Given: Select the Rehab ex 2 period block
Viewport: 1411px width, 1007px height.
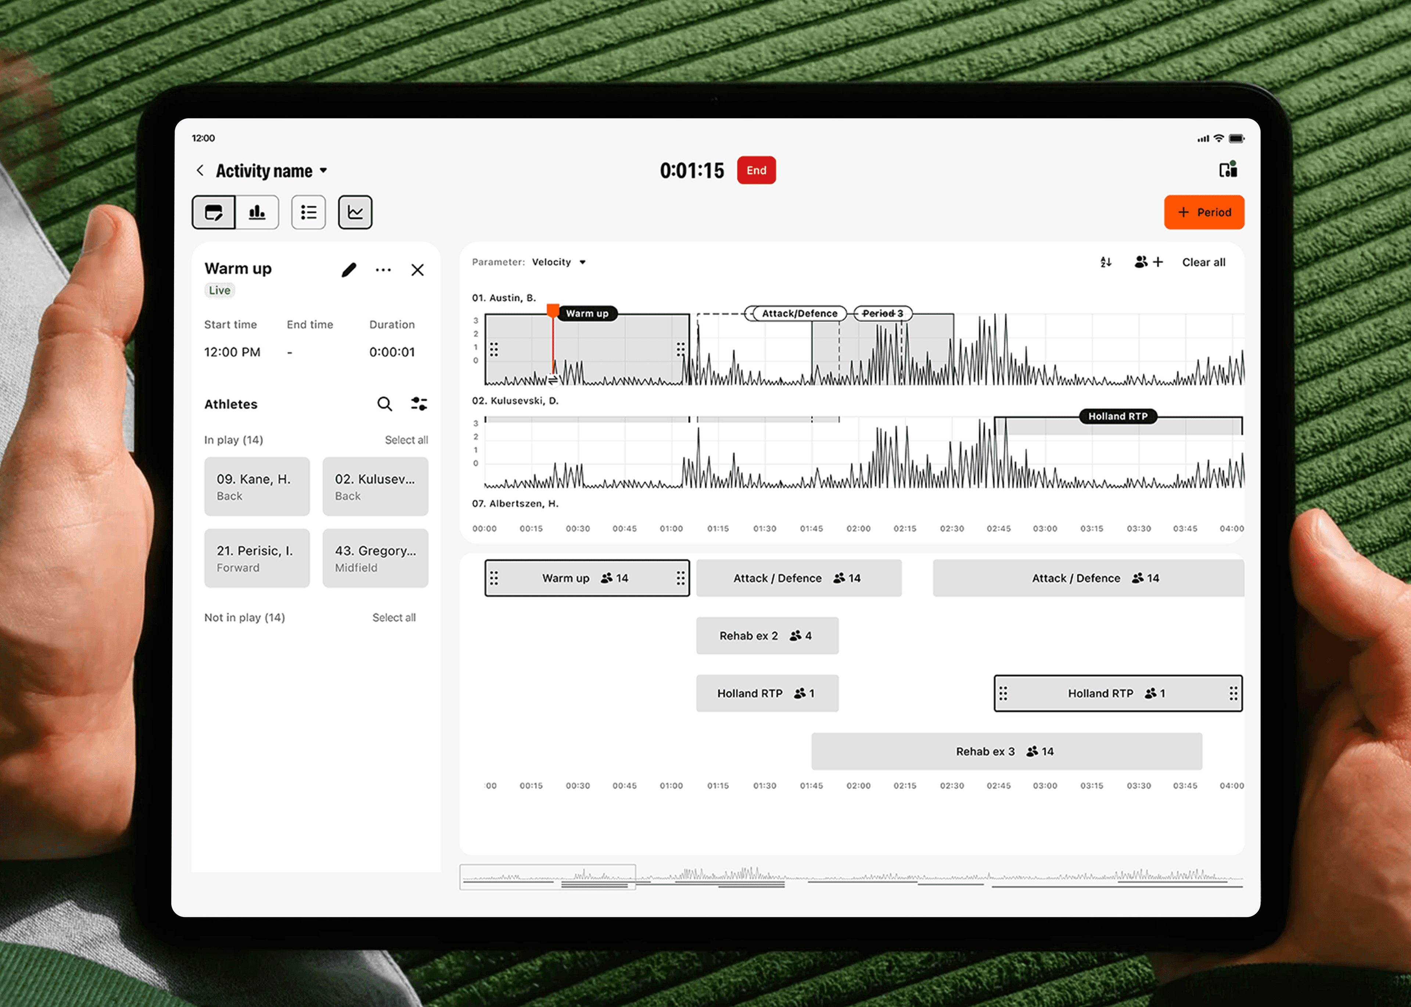Looking at the screenshot, I should click(768, 636).
